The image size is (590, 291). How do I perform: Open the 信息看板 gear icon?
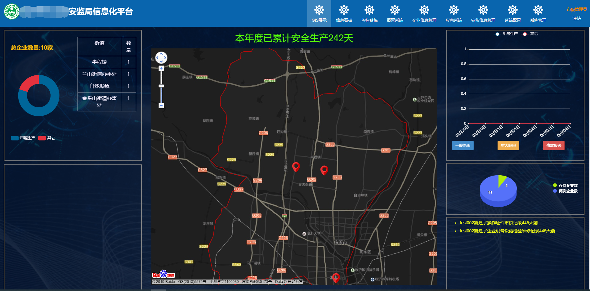coord(344,10)
